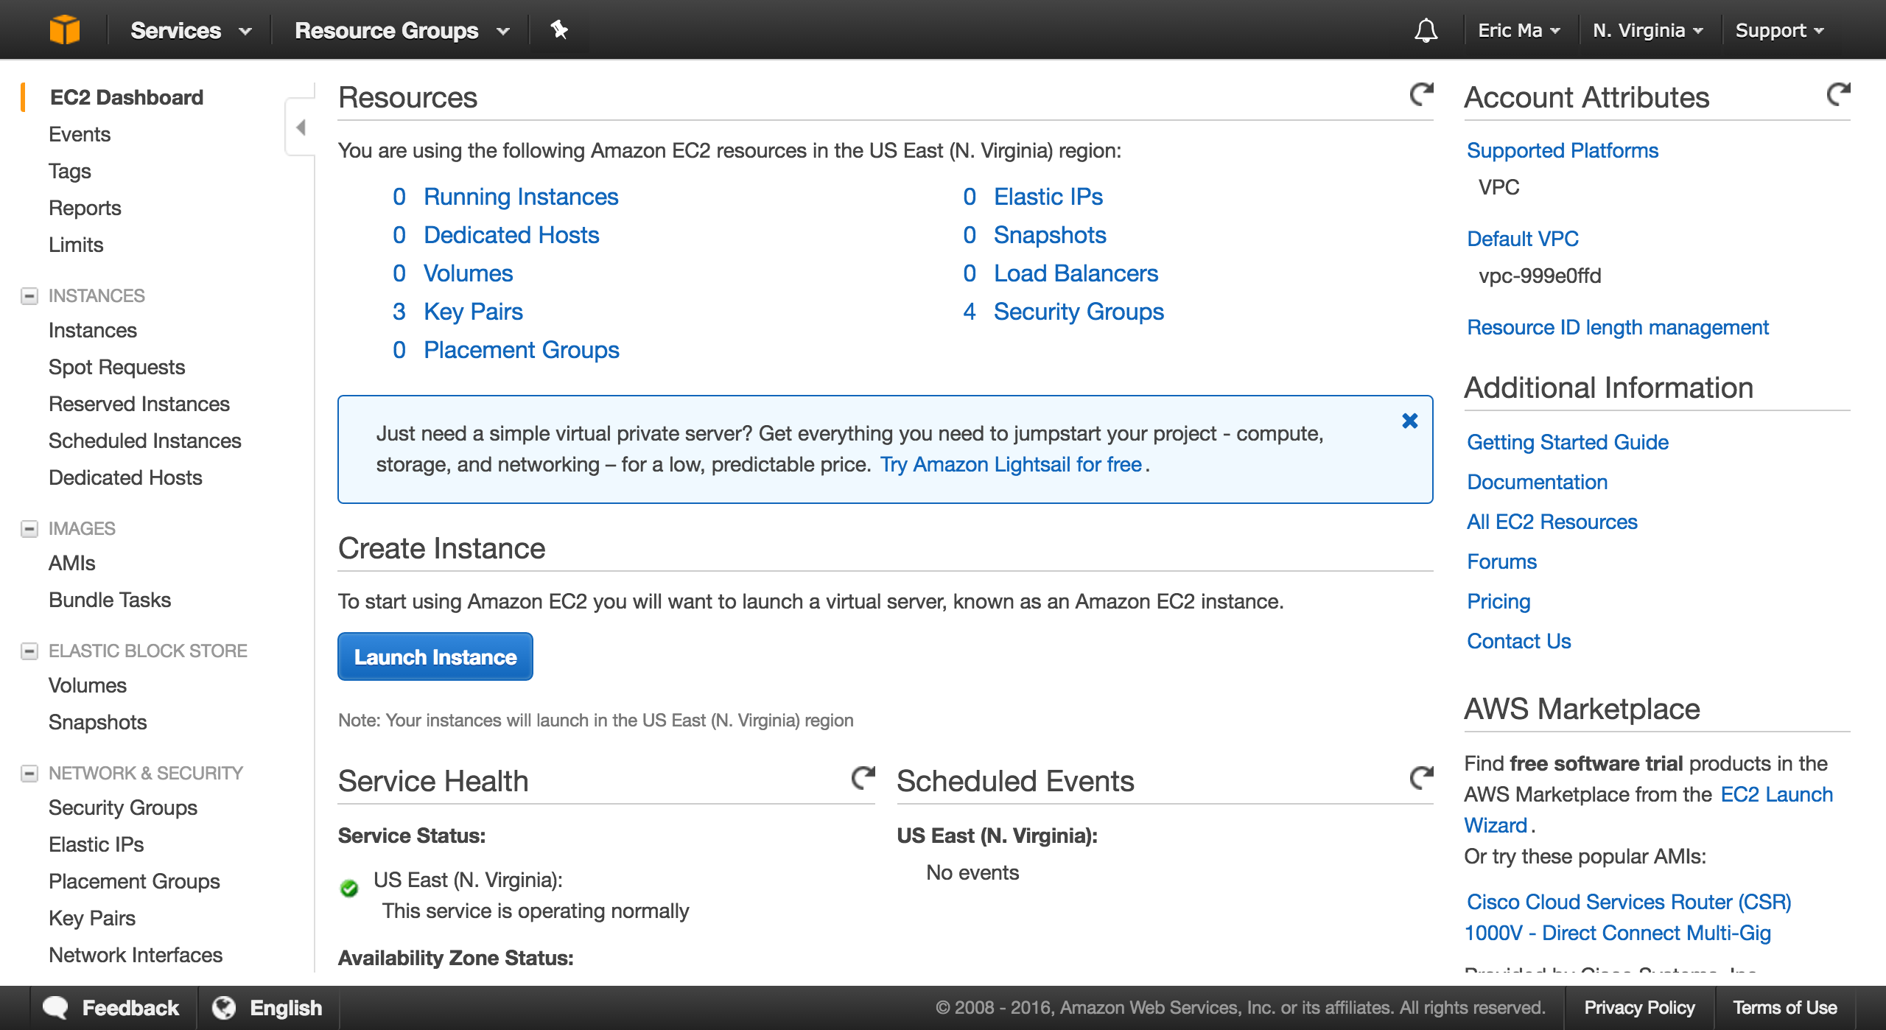This screenshot has height=1030, width=1886.
Task: Open Limits in the sidebar
Action: point(76,245)
